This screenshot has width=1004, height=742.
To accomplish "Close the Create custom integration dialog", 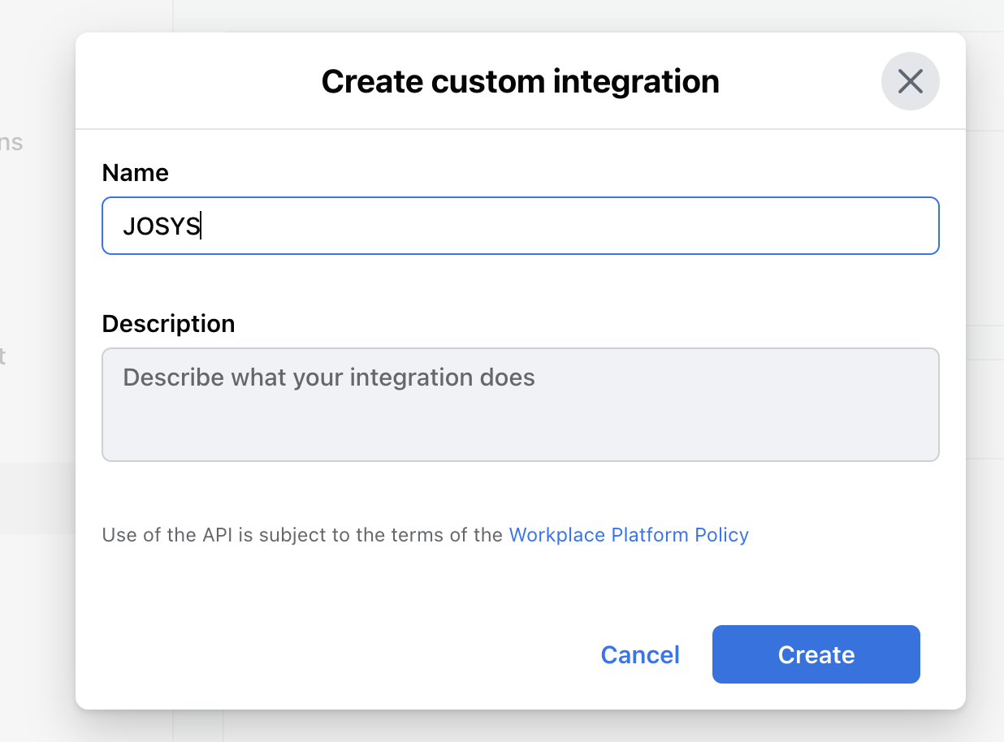I will coord(910,81).
